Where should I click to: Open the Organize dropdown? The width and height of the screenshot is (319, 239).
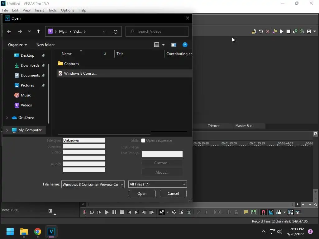click(x=17, y=45)
